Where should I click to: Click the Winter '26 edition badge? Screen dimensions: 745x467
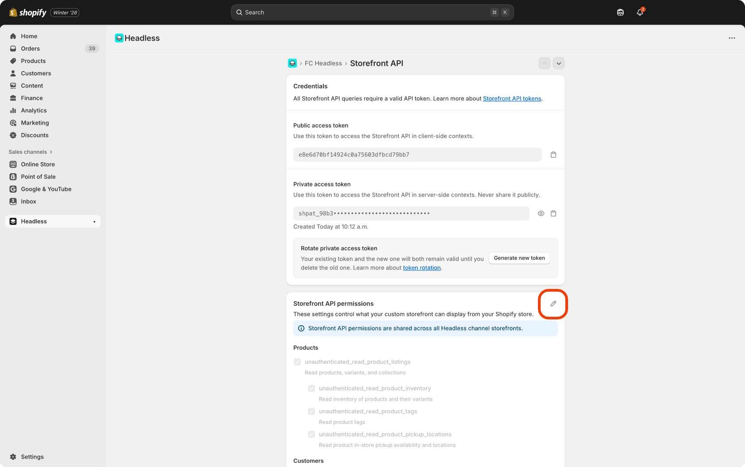[x=65, y=12]
